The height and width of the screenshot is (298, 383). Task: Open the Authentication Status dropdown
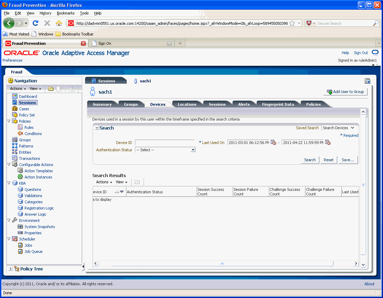tap(192, 150)
